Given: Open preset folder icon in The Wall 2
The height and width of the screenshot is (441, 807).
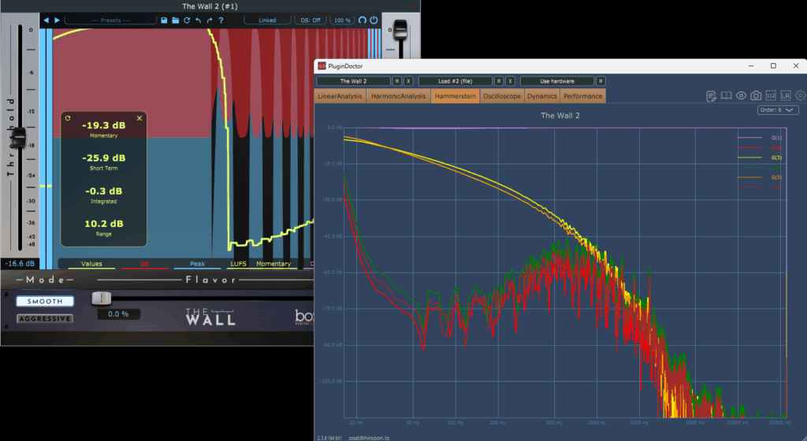Looking at the screenshot, I should point(175,20).
